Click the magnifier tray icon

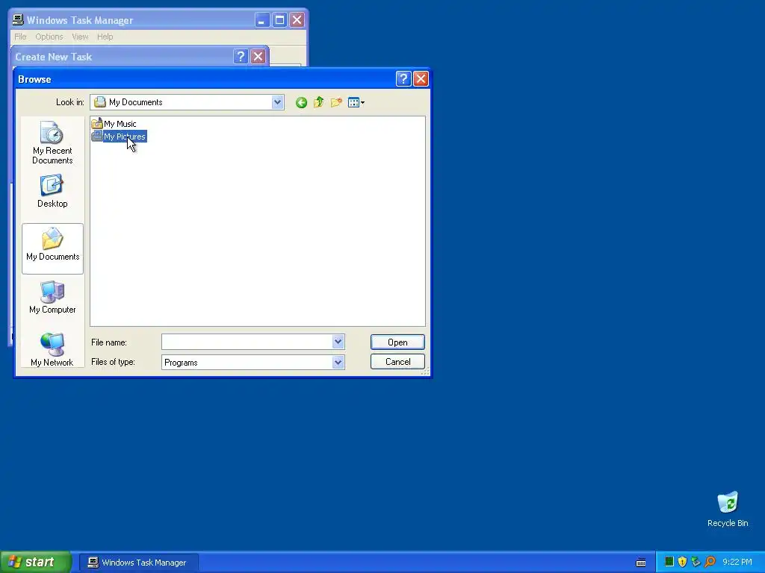point(710,562)
